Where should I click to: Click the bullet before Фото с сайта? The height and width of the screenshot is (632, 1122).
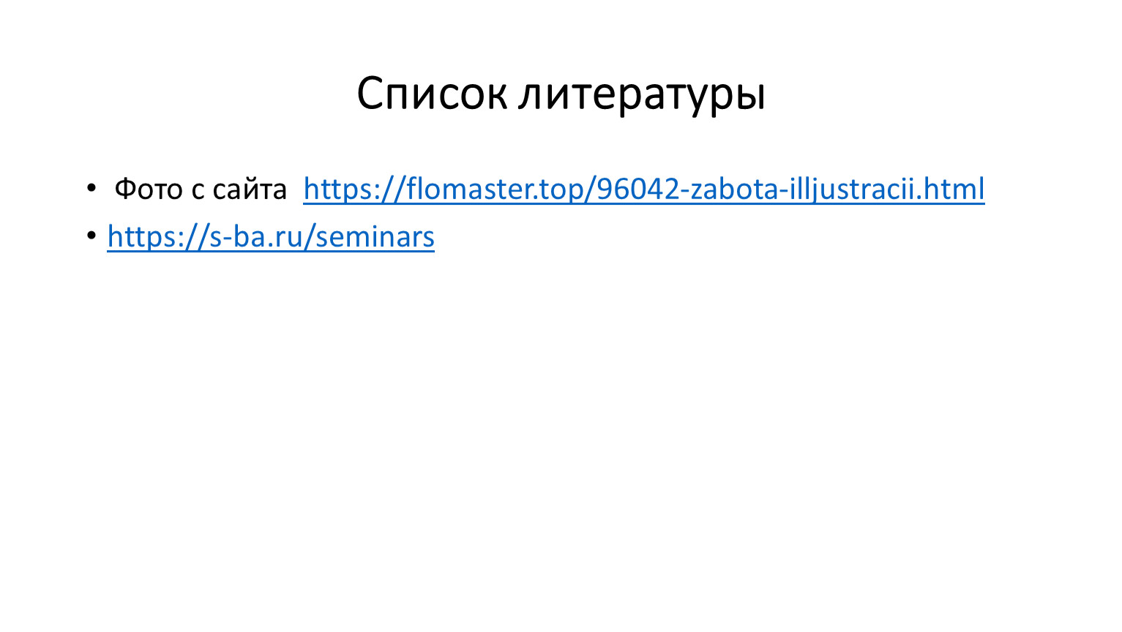click(x=91, y=188)
